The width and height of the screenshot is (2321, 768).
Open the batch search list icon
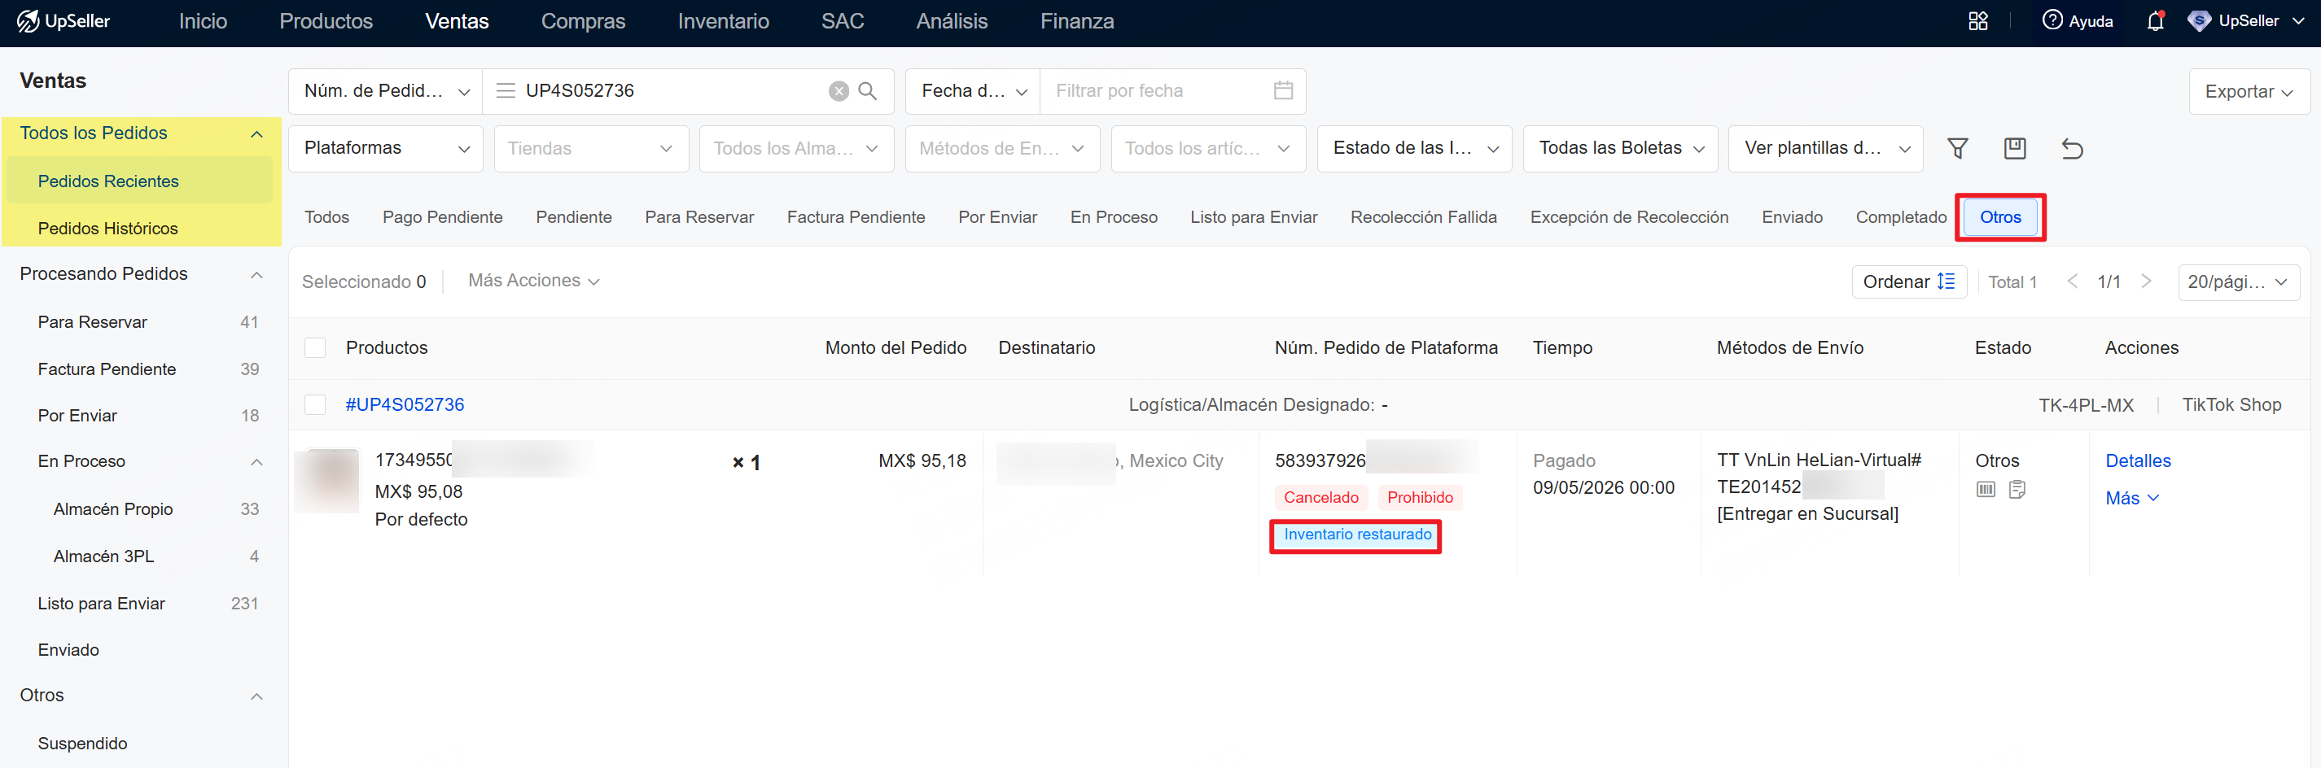click(506, 91)
